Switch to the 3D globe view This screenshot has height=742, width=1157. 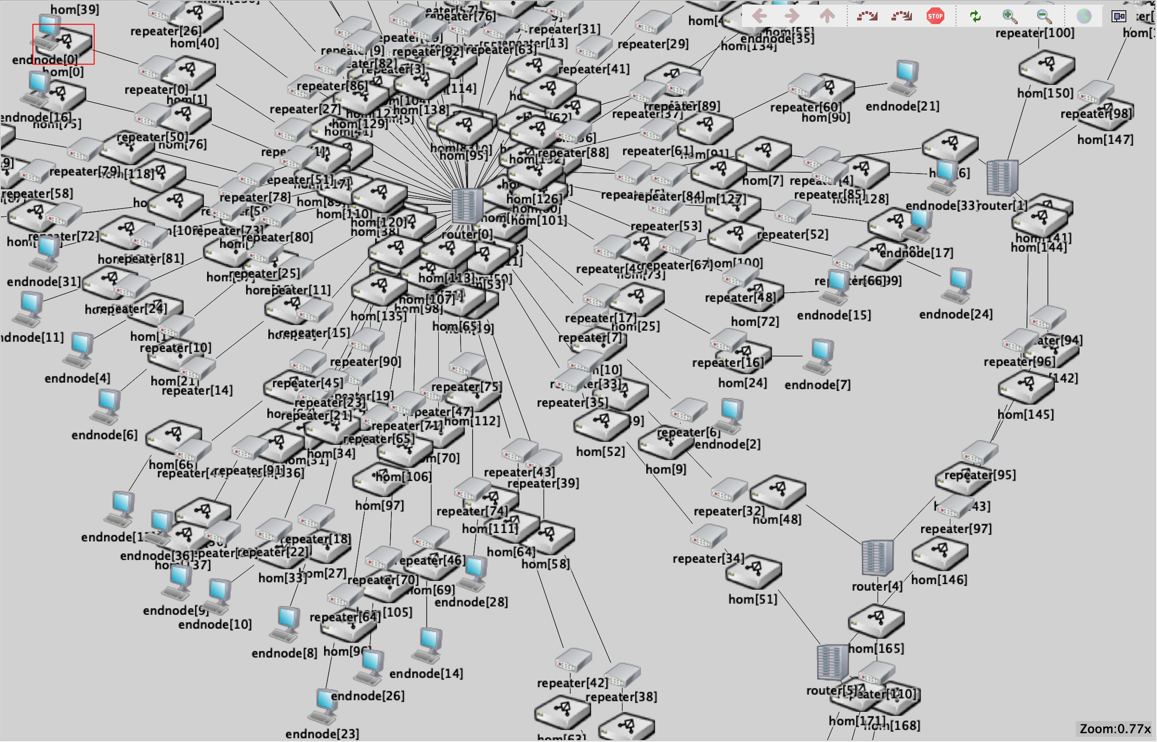pos(1084,16)
